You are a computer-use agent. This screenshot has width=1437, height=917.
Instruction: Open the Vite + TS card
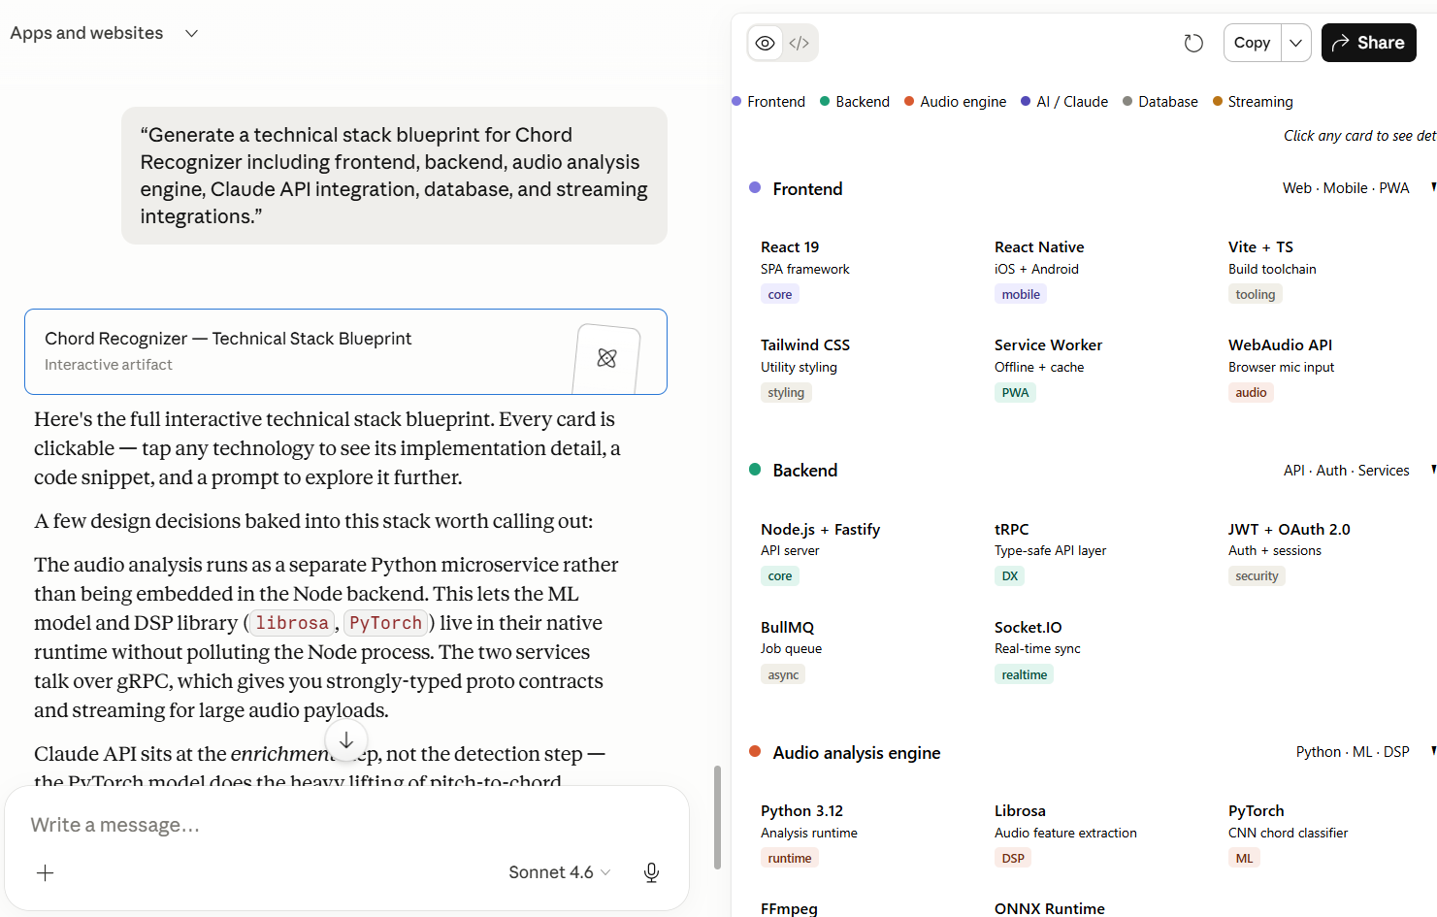[1327, 271]
